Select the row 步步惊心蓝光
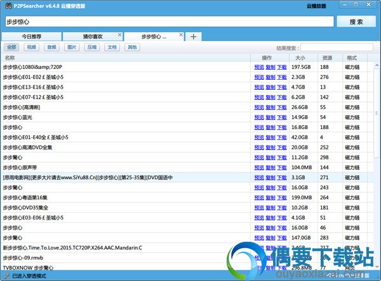381x281 pixels. pyautogui.click(x=187, y=117)
